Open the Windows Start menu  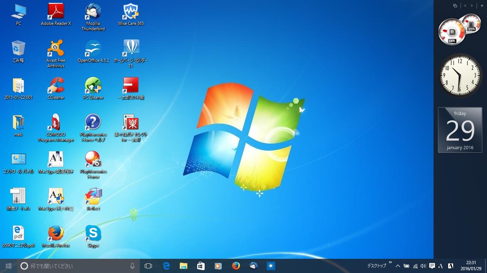[8, 266]
